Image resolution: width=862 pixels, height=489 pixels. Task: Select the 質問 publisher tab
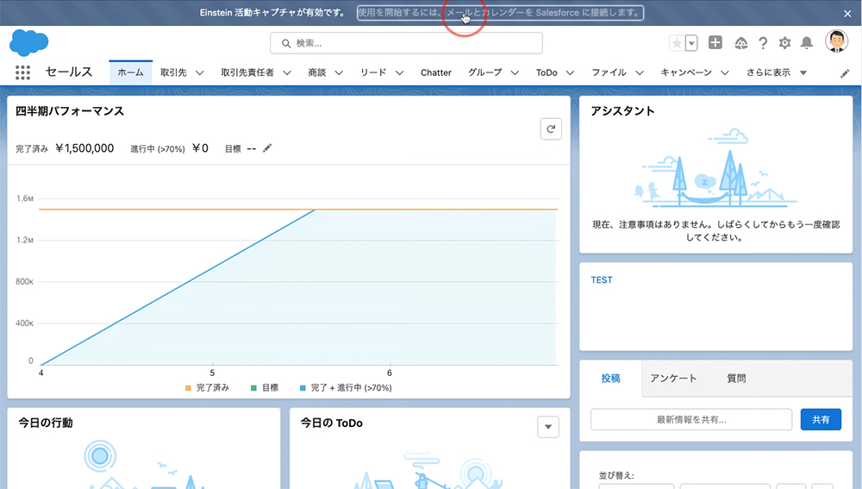tap(737, 379)
